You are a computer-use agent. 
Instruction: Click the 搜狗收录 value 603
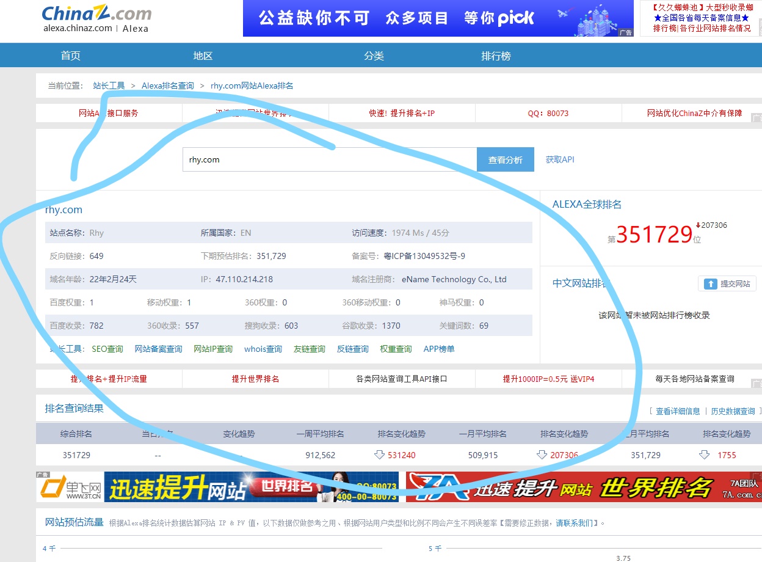pyautogui.click(x=291, y=326)
